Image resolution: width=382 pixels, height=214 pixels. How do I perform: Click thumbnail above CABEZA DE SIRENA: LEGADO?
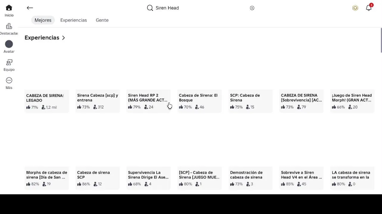point(47,68)
